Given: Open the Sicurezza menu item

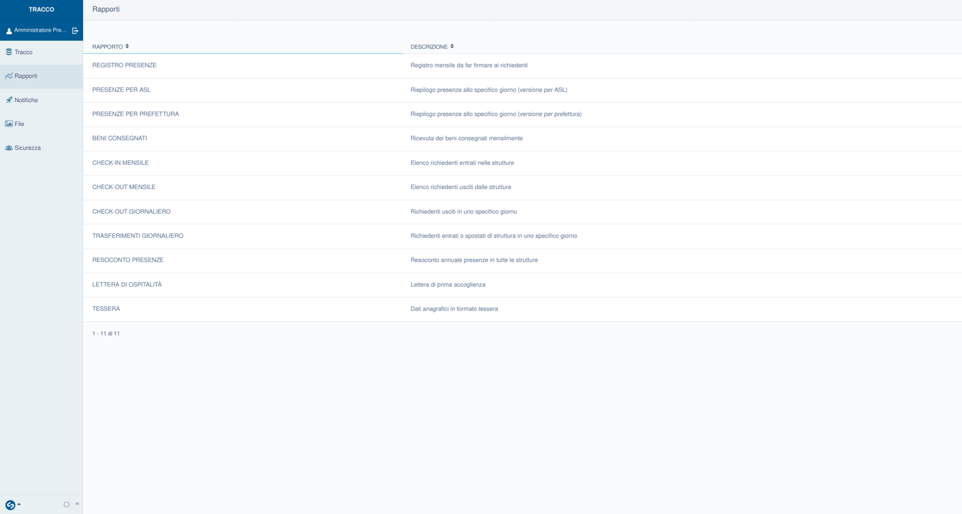Looking at the screenshot, I should [x=41, y=148].
